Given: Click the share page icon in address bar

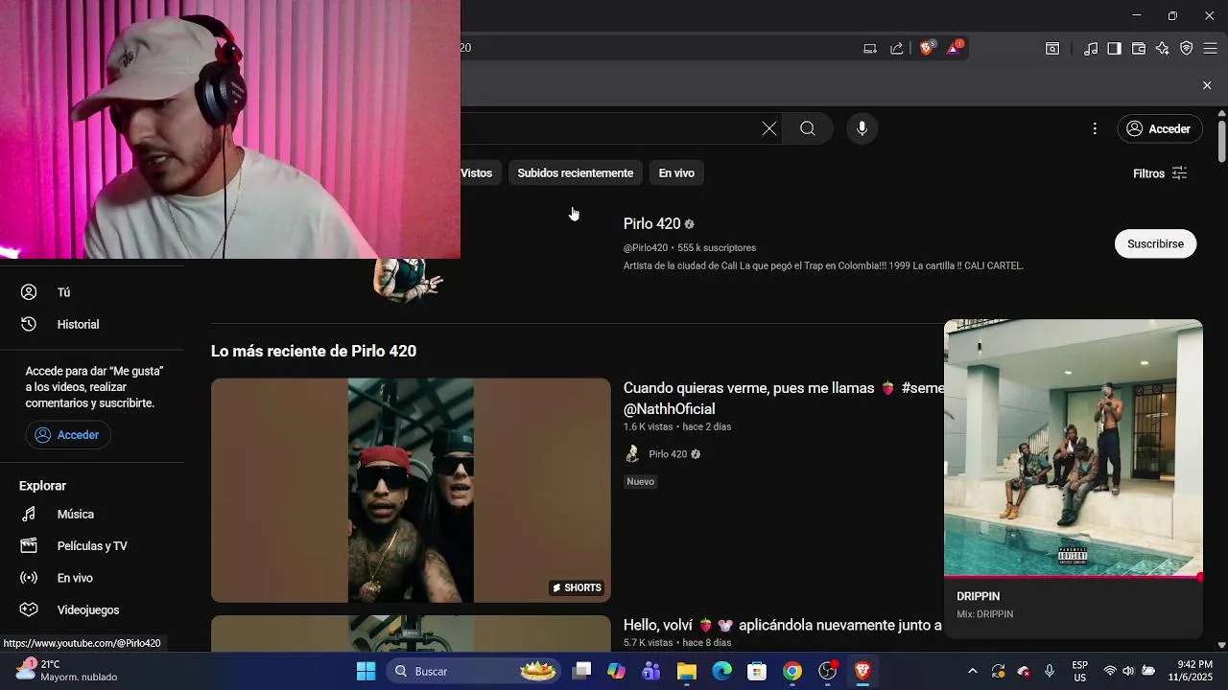Looking at the screenshot, I should (x=897, y=48).
